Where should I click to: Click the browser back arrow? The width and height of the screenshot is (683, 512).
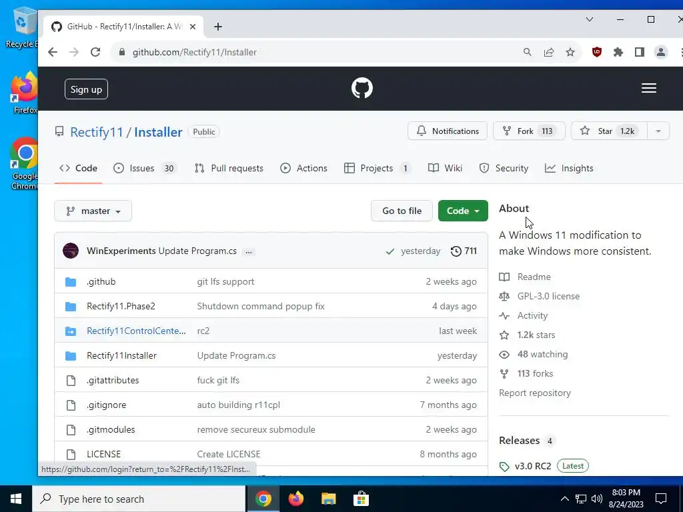[53, 52]
